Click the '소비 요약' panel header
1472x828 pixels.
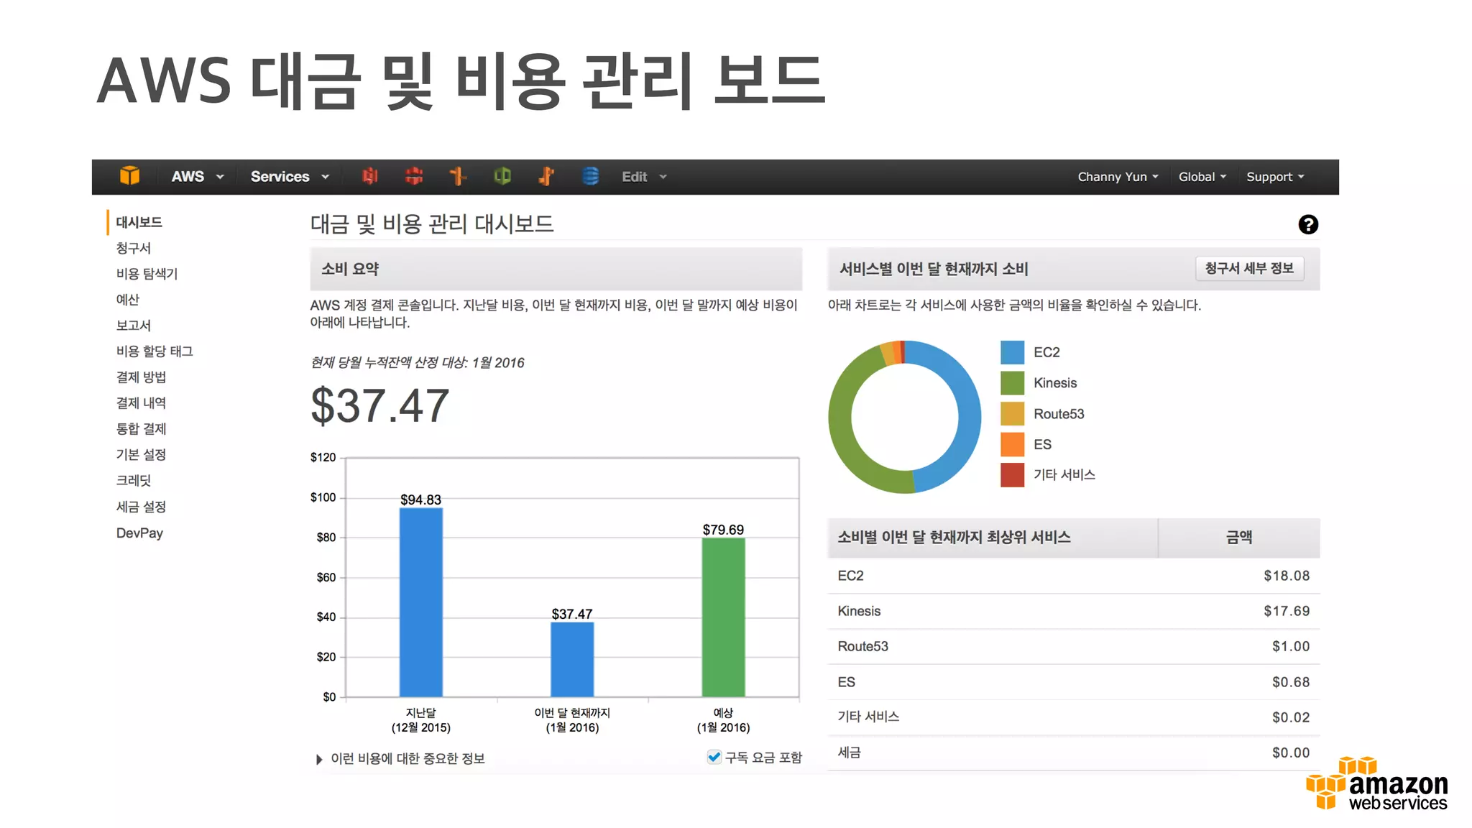click(556, 269)
